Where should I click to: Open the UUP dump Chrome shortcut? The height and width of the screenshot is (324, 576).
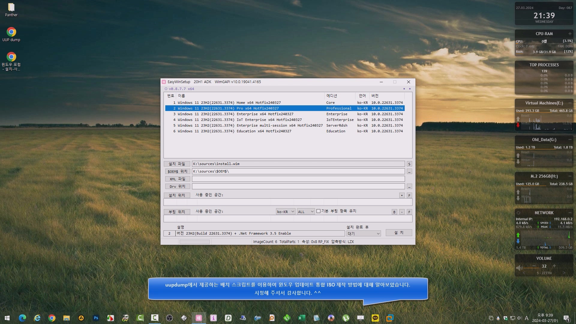tap(11, 34)
